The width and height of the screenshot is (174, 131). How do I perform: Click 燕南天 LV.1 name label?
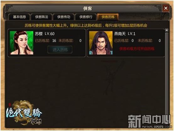125,34
